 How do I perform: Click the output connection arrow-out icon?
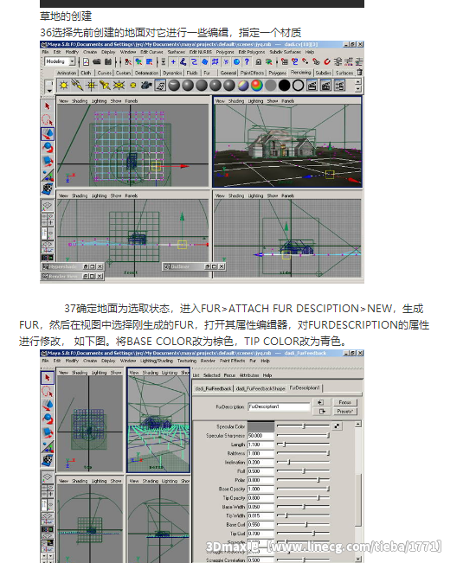[x=321, y=412]
